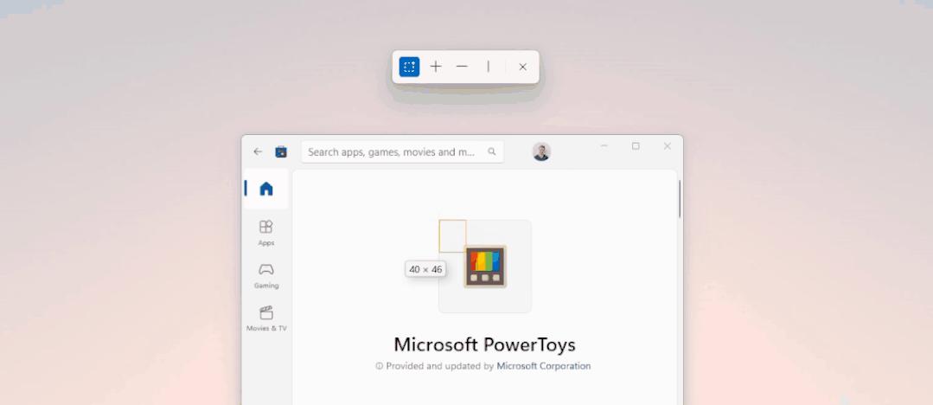Pick the horizontal spacing measure tool
The image size is (933, 405).
pyautogui.click(x=462, y=67)
